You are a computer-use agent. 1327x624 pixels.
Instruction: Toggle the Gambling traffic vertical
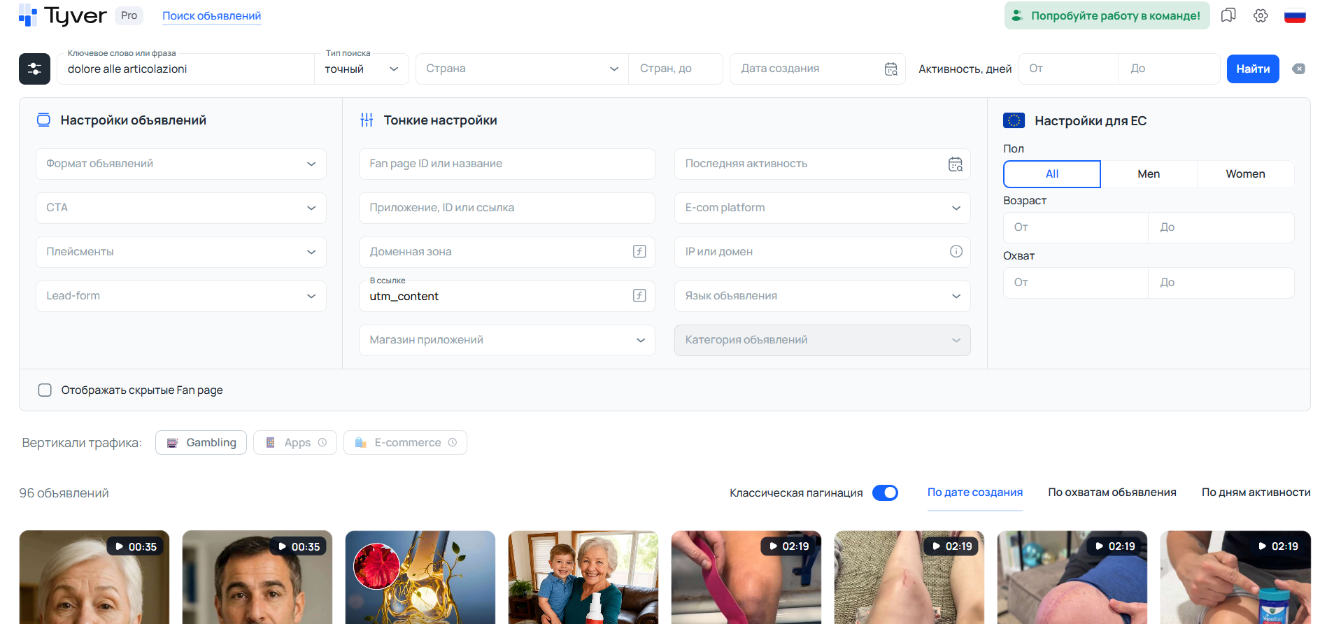201,443
